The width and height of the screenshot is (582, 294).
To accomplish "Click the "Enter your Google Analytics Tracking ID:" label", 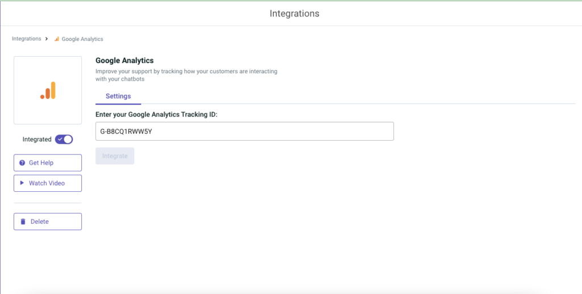I will pos(156,115).
